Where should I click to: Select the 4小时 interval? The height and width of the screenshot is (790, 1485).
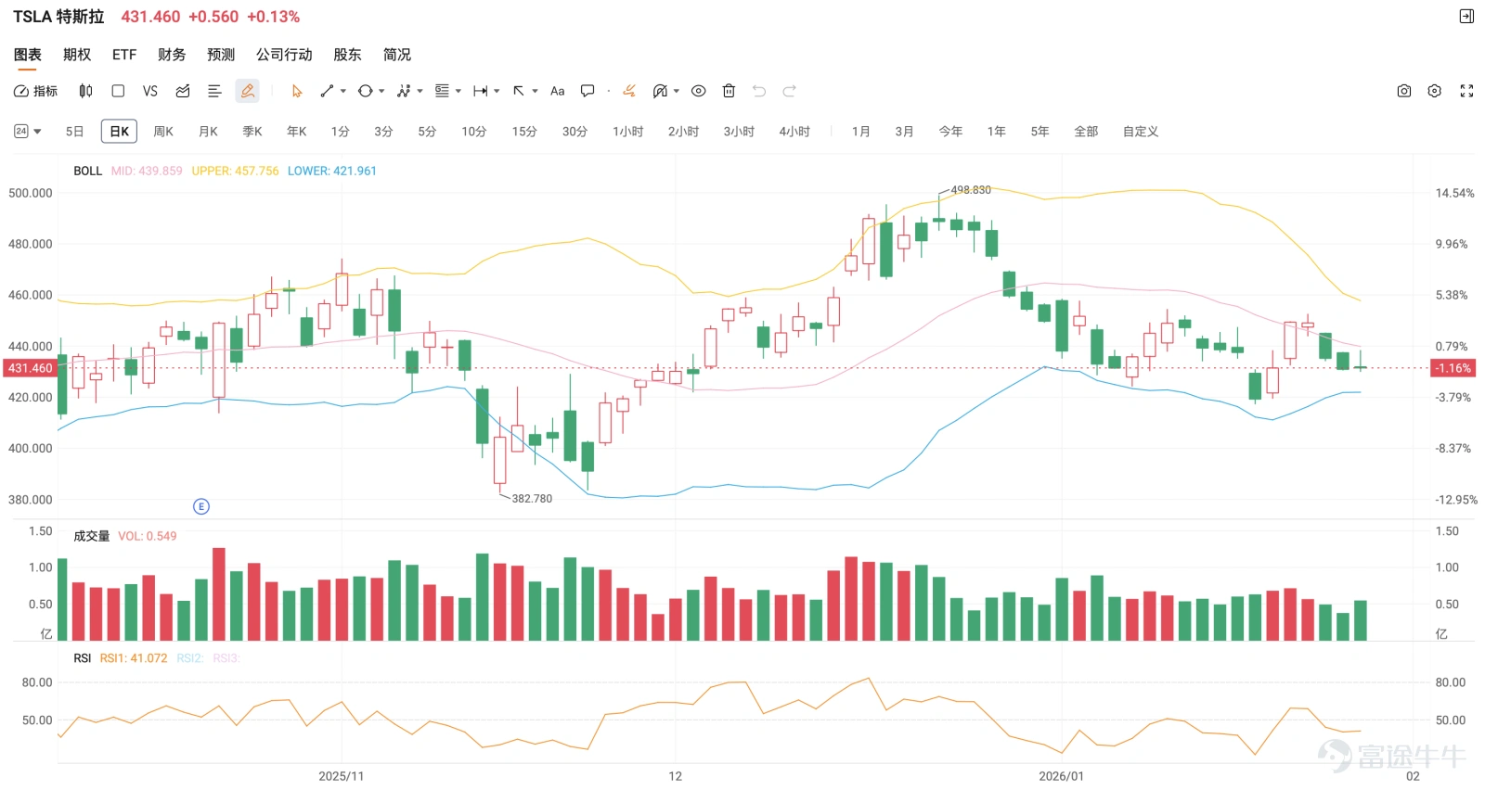[x=794, y=132]
